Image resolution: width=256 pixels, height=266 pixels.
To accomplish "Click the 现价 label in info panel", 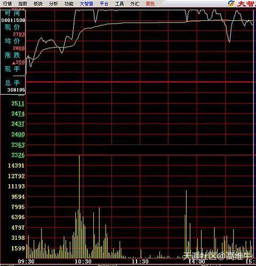I will (12, 27).
